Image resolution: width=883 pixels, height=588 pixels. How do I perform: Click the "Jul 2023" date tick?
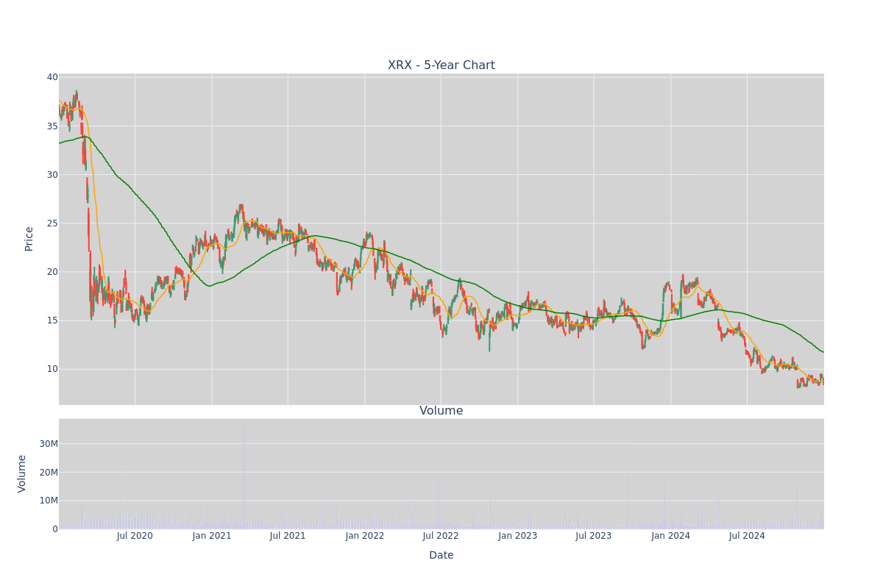click(594, 536)
